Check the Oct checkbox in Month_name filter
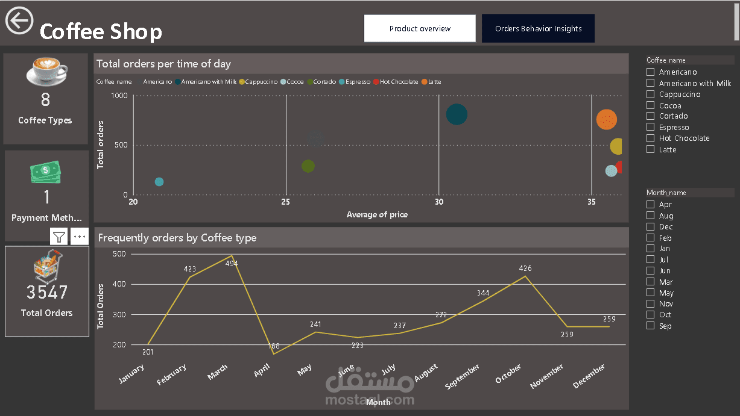Viewport: 740px width, 416px height. 650,314
